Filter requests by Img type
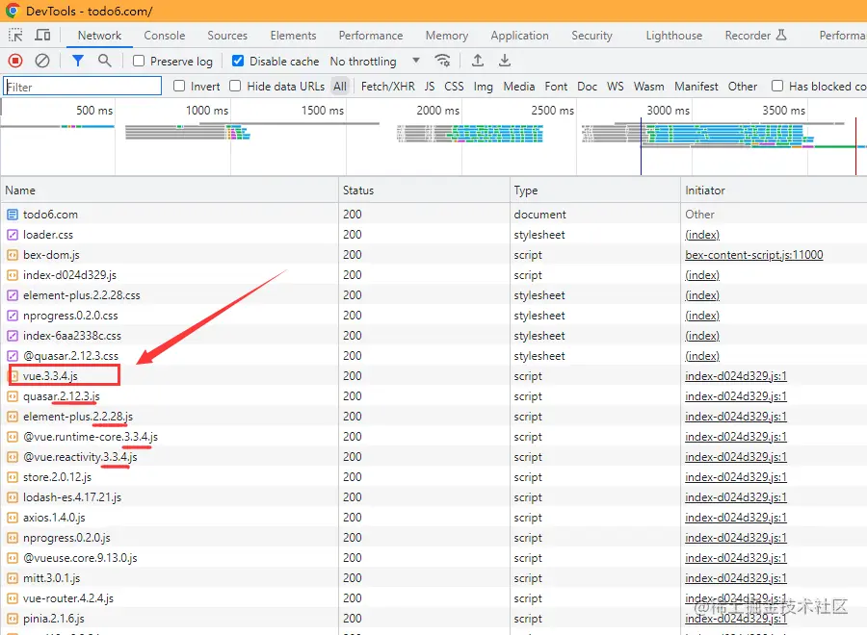The image size is (867, 635). pyautogui.click(x=483, y=87)
